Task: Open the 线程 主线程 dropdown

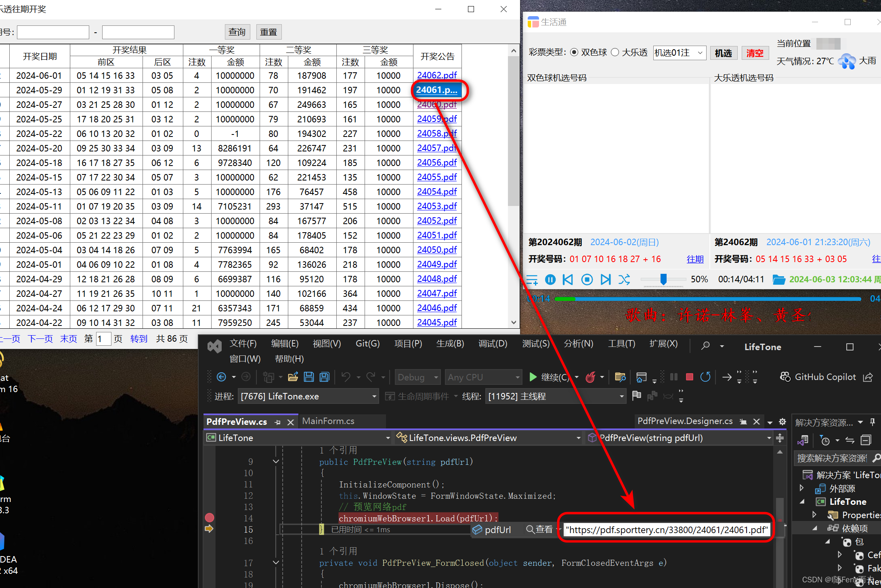Action: point(555,396)
